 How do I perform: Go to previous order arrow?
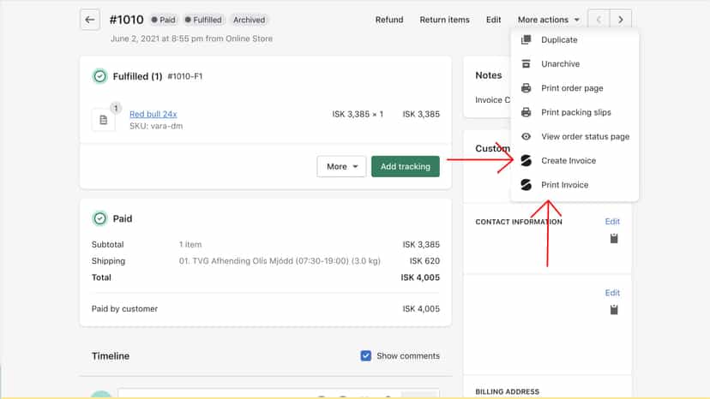[599, 20]
